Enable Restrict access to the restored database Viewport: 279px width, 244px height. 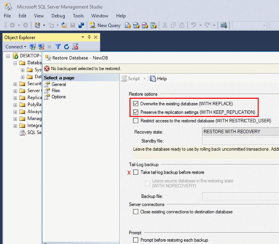[x=136, y=121]
